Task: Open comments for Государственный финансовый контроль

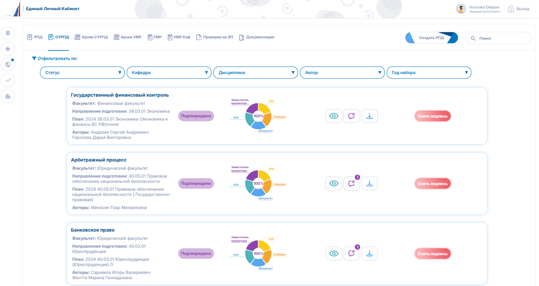Action: pyautogui.click(x=351, y=116)
